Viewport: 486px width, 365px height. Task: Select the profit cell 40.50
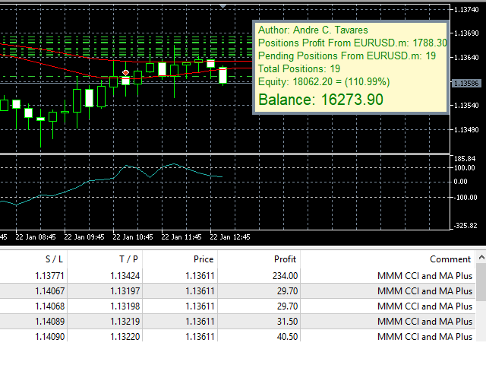point(287,336)
